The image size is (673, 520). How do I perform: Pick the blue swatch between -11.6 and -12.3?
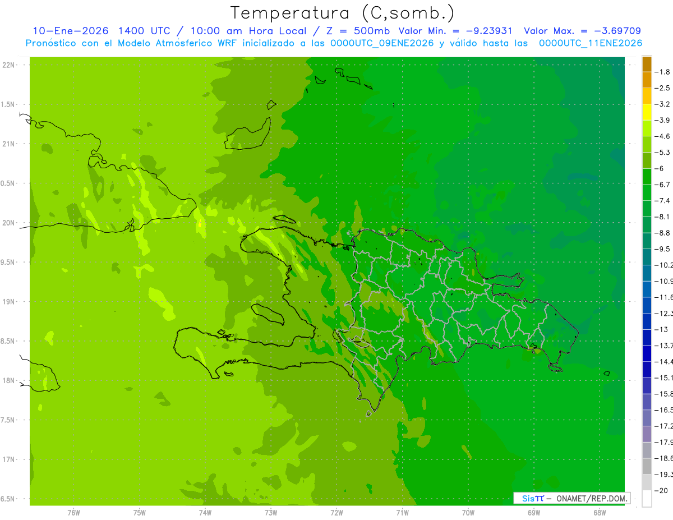pyautogui.click(x=647, y=305)
